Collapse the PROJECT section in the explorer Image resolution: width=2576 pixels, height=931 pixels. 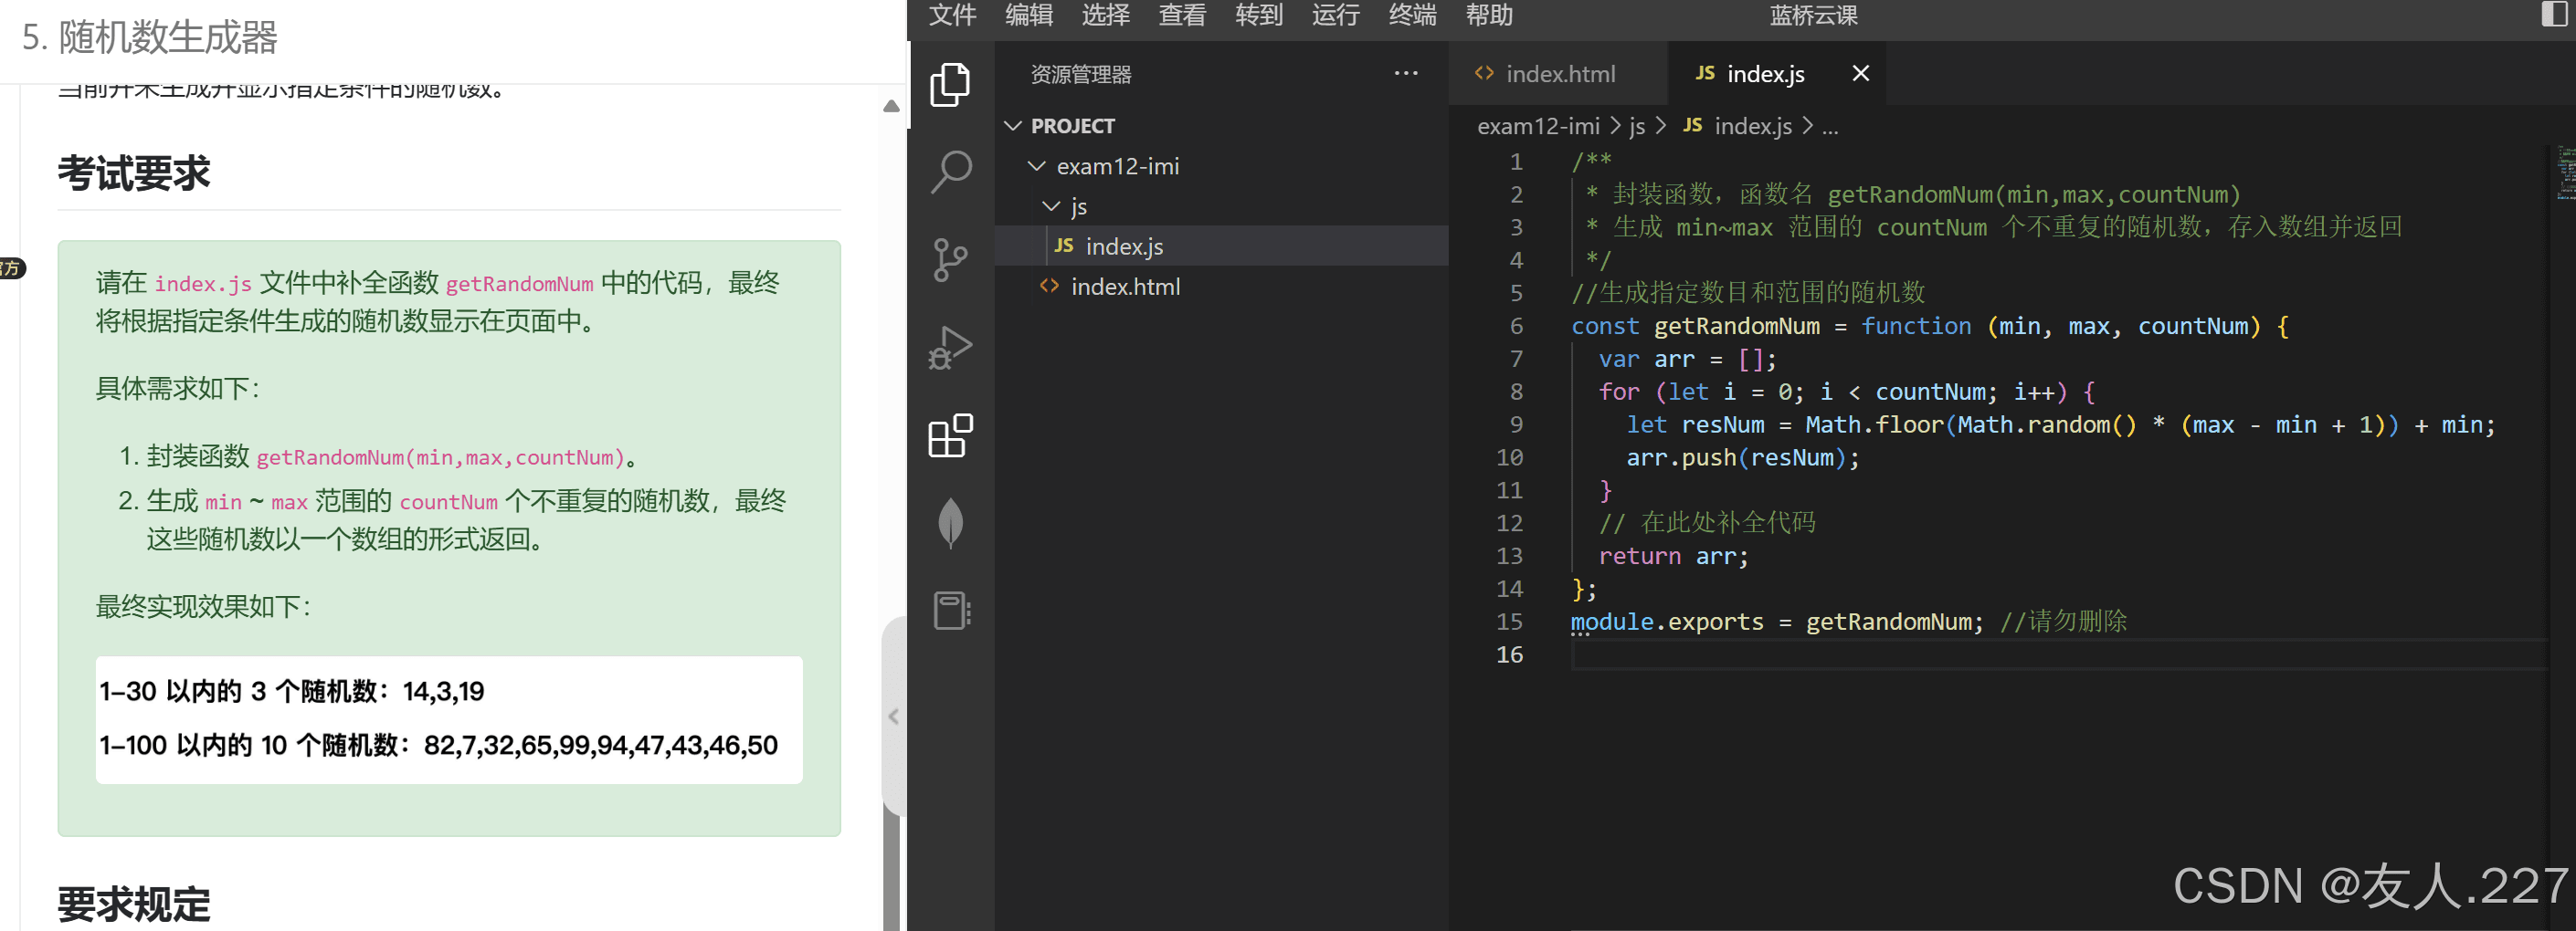pos(1013,125)
